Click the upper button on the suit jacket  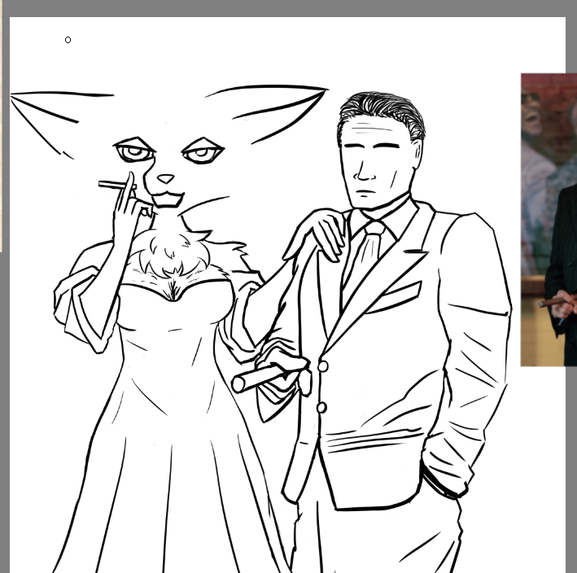click(x=323, y=367)
